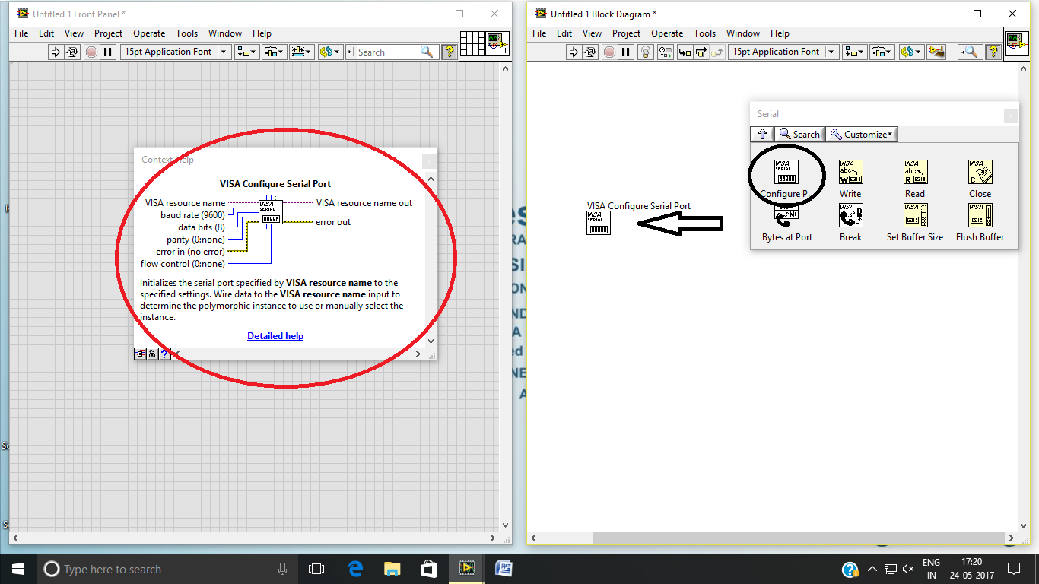Click palette up-to-owner arrow button
The image size is (1039, 584).
(763, 134)
